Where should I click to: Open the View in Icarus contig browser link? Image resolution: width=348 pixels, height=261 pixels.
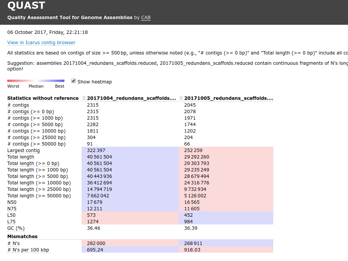point(41,43)
